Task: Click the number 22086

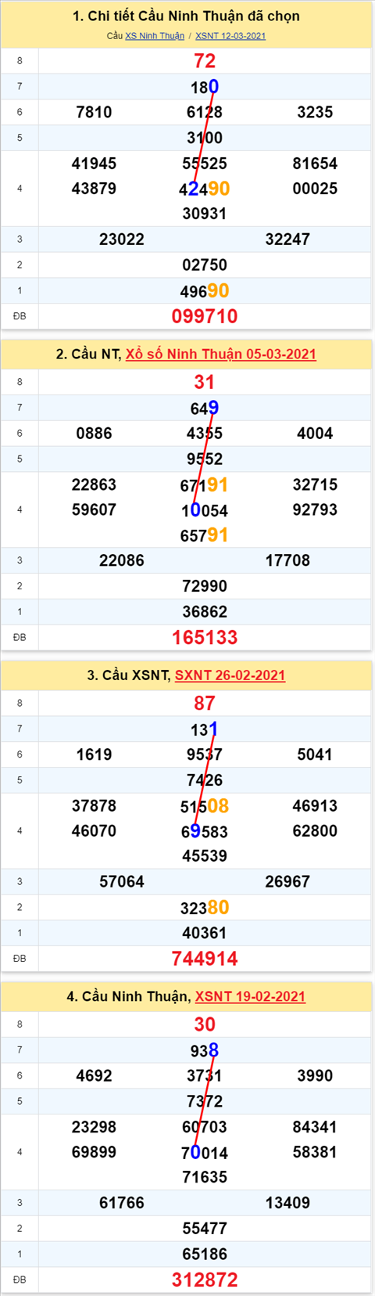Action: (x=122, y=560)
